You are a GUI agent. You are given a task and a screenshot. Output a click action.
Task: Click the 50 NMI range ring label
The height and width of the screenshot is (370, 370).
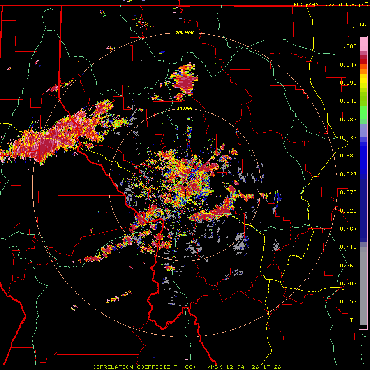pyautogui.click(x=185, y=109)
